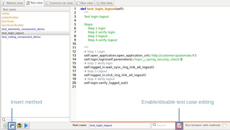Run the test with the blue play icon
This screenshot has height=130, width=230.
point(26,126)
